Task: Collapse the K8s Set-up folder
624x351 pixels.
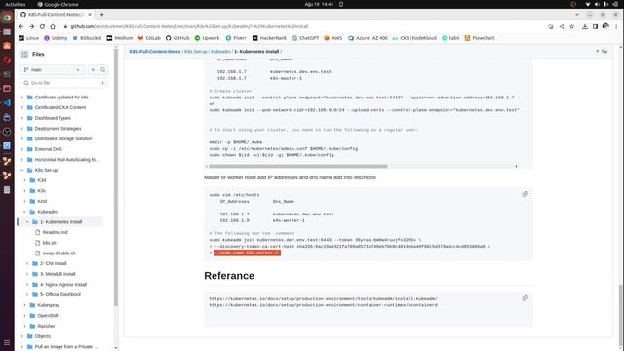Action: [22, 170]
